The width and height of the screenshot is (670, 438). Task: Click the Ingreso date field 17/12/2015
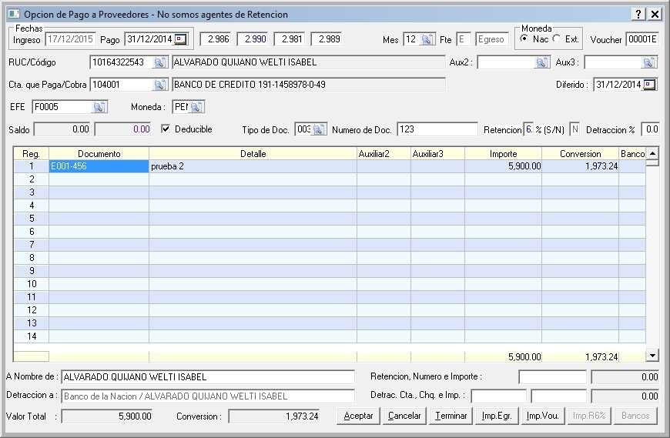[70, 39]
